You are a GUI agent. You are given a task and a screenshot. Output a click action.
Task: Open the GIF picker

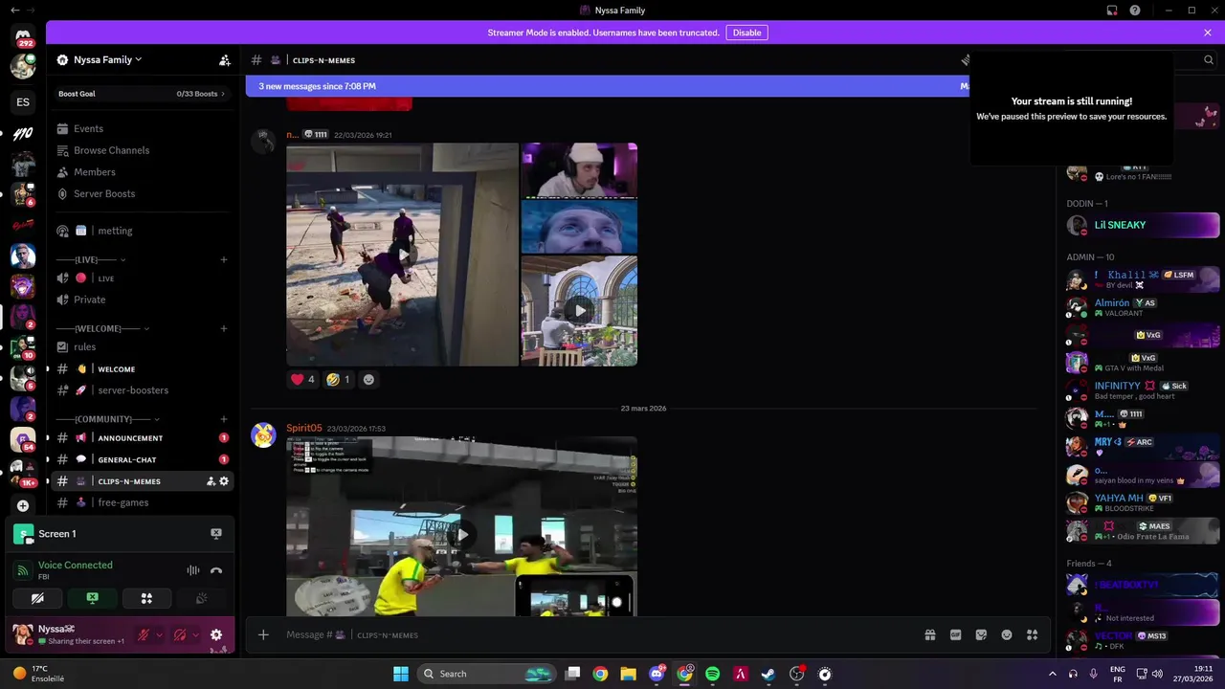pyautogui.click(x=955, y=634)
